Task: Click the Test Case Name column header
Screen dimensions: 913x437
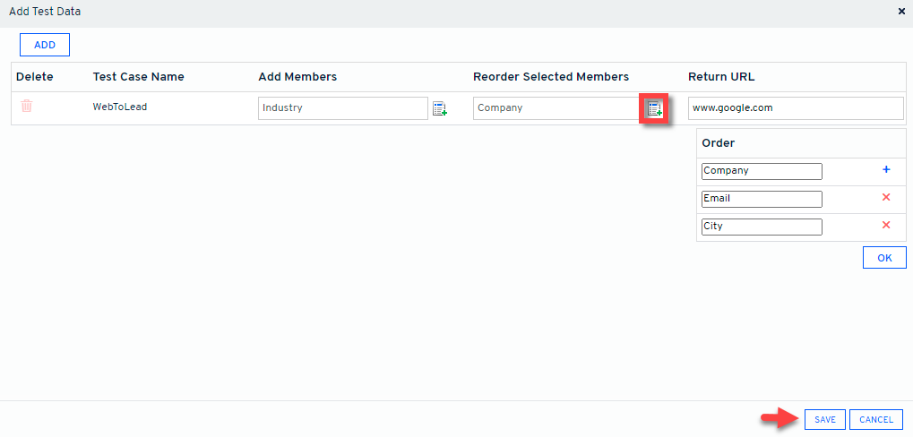Action: tap(138, 77)
